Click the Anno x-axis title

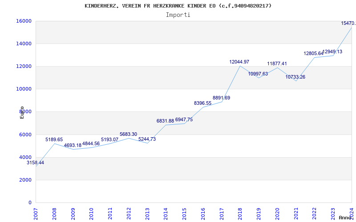345,218
